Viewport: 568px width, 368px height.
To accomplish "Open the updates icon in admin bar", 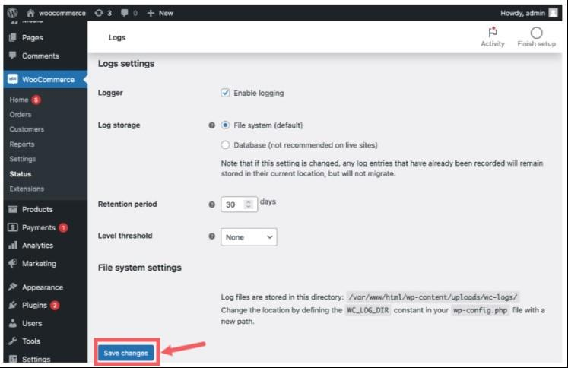I will pos(100,13).
